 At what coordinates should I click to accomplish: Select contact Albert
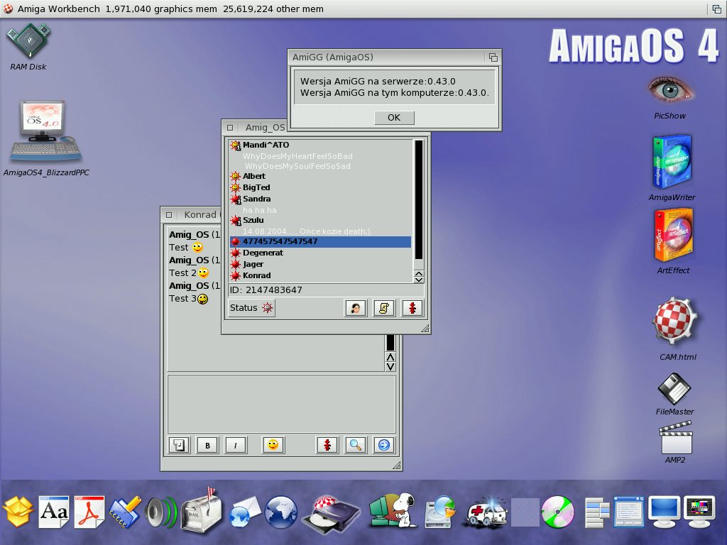320,176
